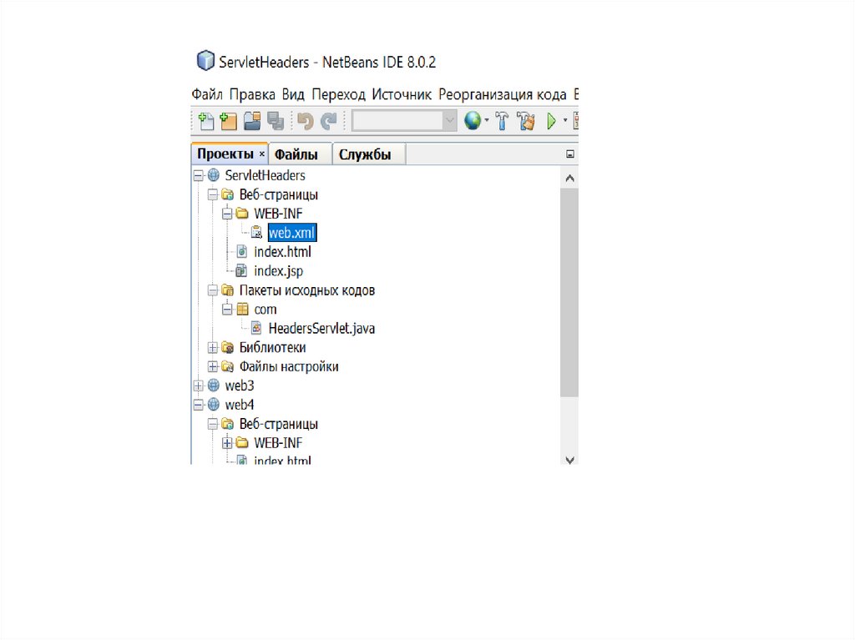Viewport: 855px width, 640px height.
Task: Select the HeadersServlet.java file
Action: (x=321, y=328)
